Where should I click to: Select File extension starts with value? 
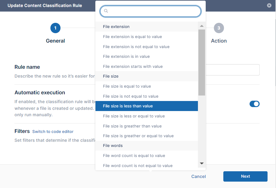click(x=133, y=67)
